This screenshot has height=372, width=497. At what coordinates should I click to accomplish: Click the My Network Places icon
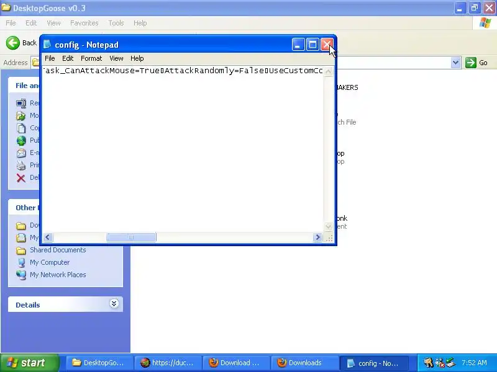tap(21, 275)
